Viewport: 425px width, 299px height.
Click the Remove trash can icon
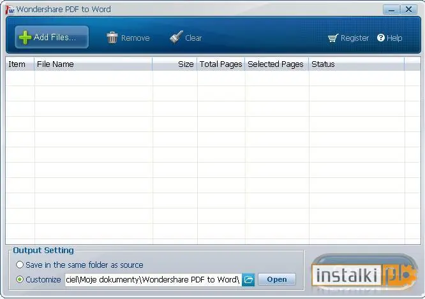point(112,38)
